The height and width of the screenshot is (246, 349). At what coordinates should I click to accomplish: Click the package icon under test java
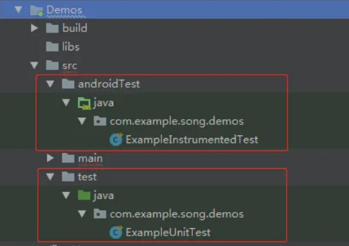100,214
